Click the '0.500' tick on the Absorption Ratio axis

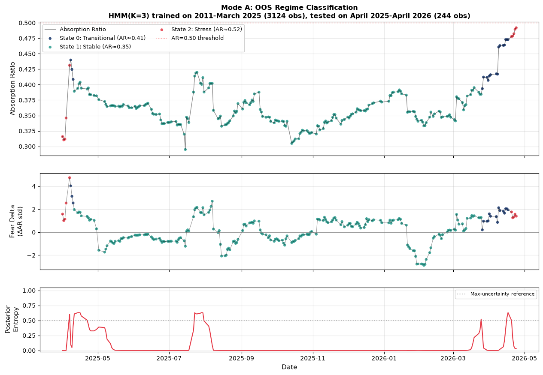click(x=28, y=23)
